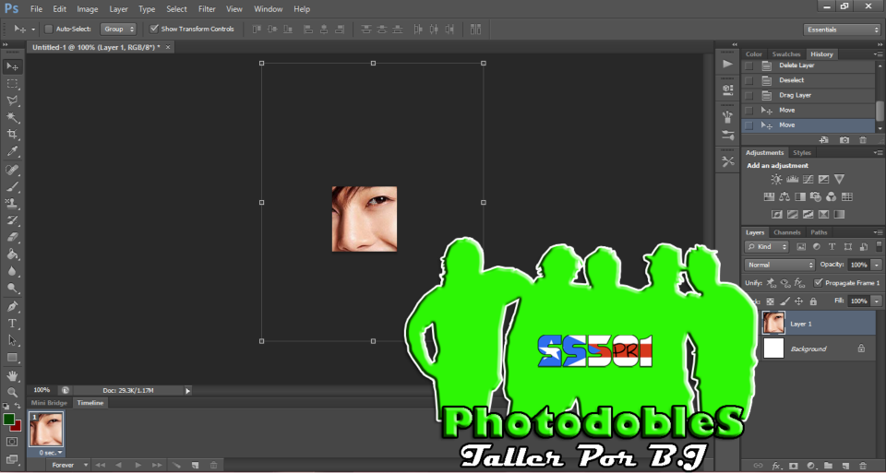Switch to the Swatches tab
The width and height of the screenshot is (886, 473).
click(x=786, y=54)
